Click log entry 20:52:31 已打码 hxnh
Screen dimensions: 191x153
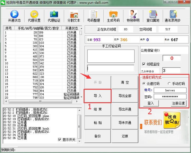[26, 128]
